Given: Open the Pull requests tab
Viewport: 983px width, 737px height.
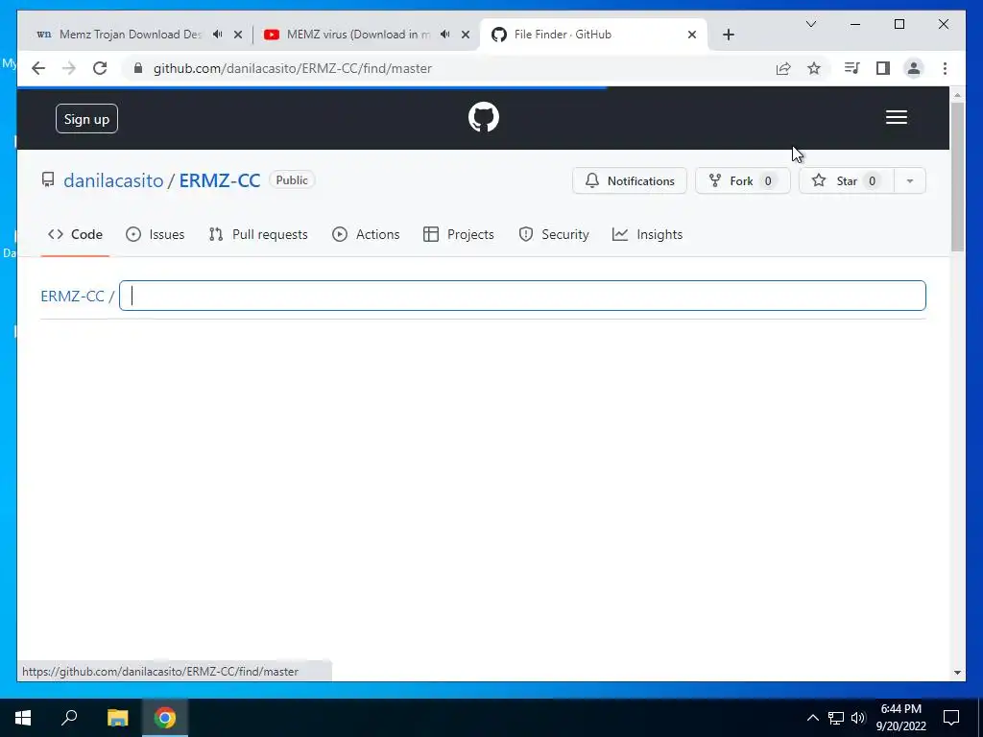Looking at the screenshot, I should [258, 234].
